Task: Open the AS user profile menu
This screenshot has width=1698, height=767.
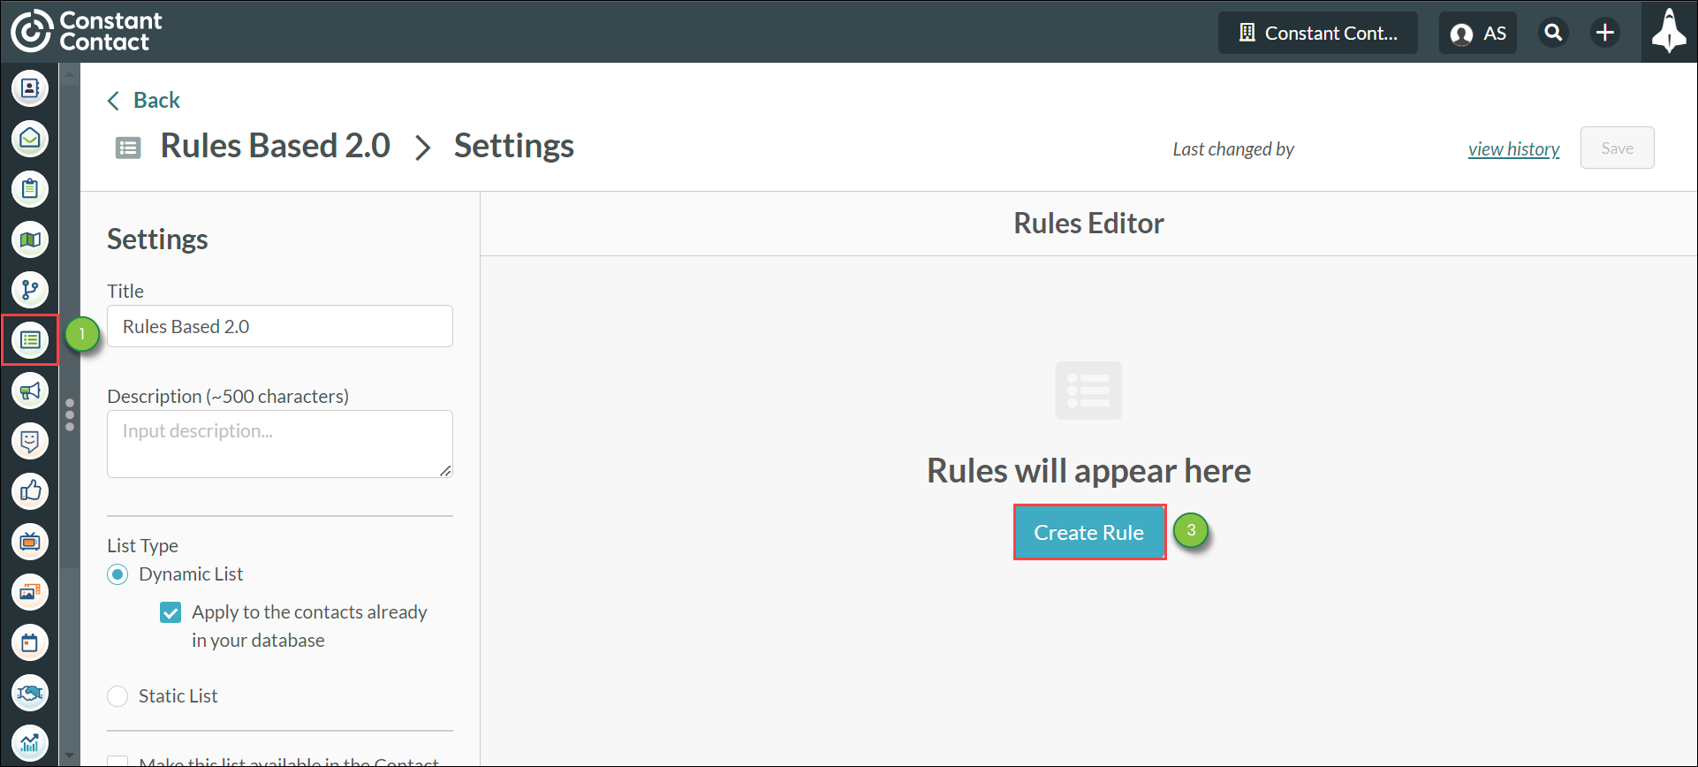Action: pos(1478,33)
